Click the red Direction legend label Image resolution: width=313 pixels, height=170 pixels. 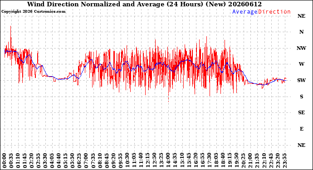pyautogui.click(x=274, y=12)
